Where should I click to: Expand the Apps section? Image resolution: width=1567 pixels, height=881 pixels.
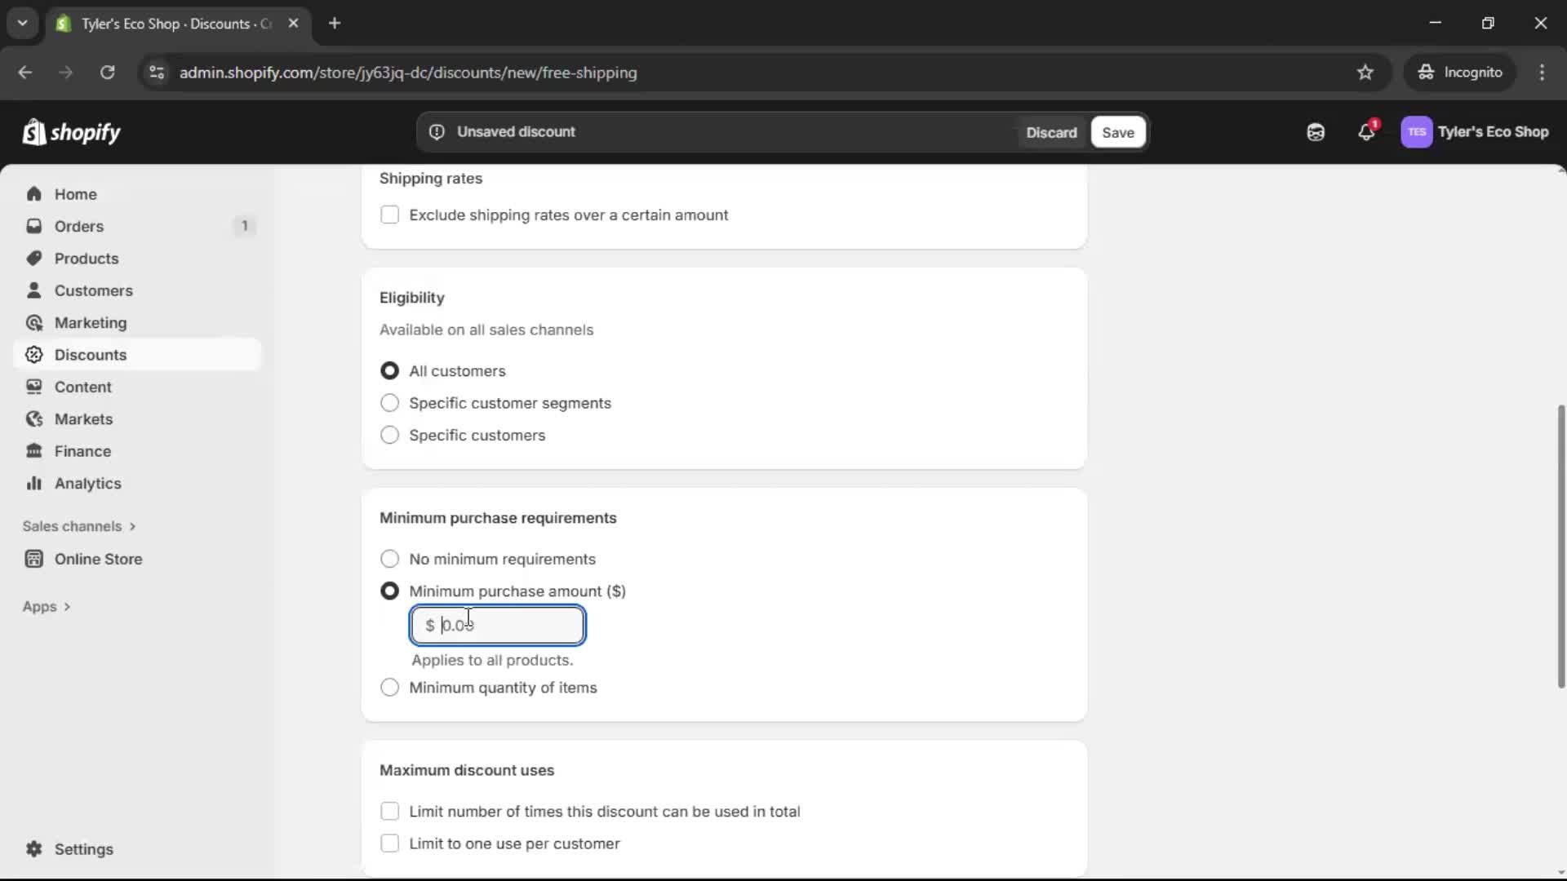[47, 606]
